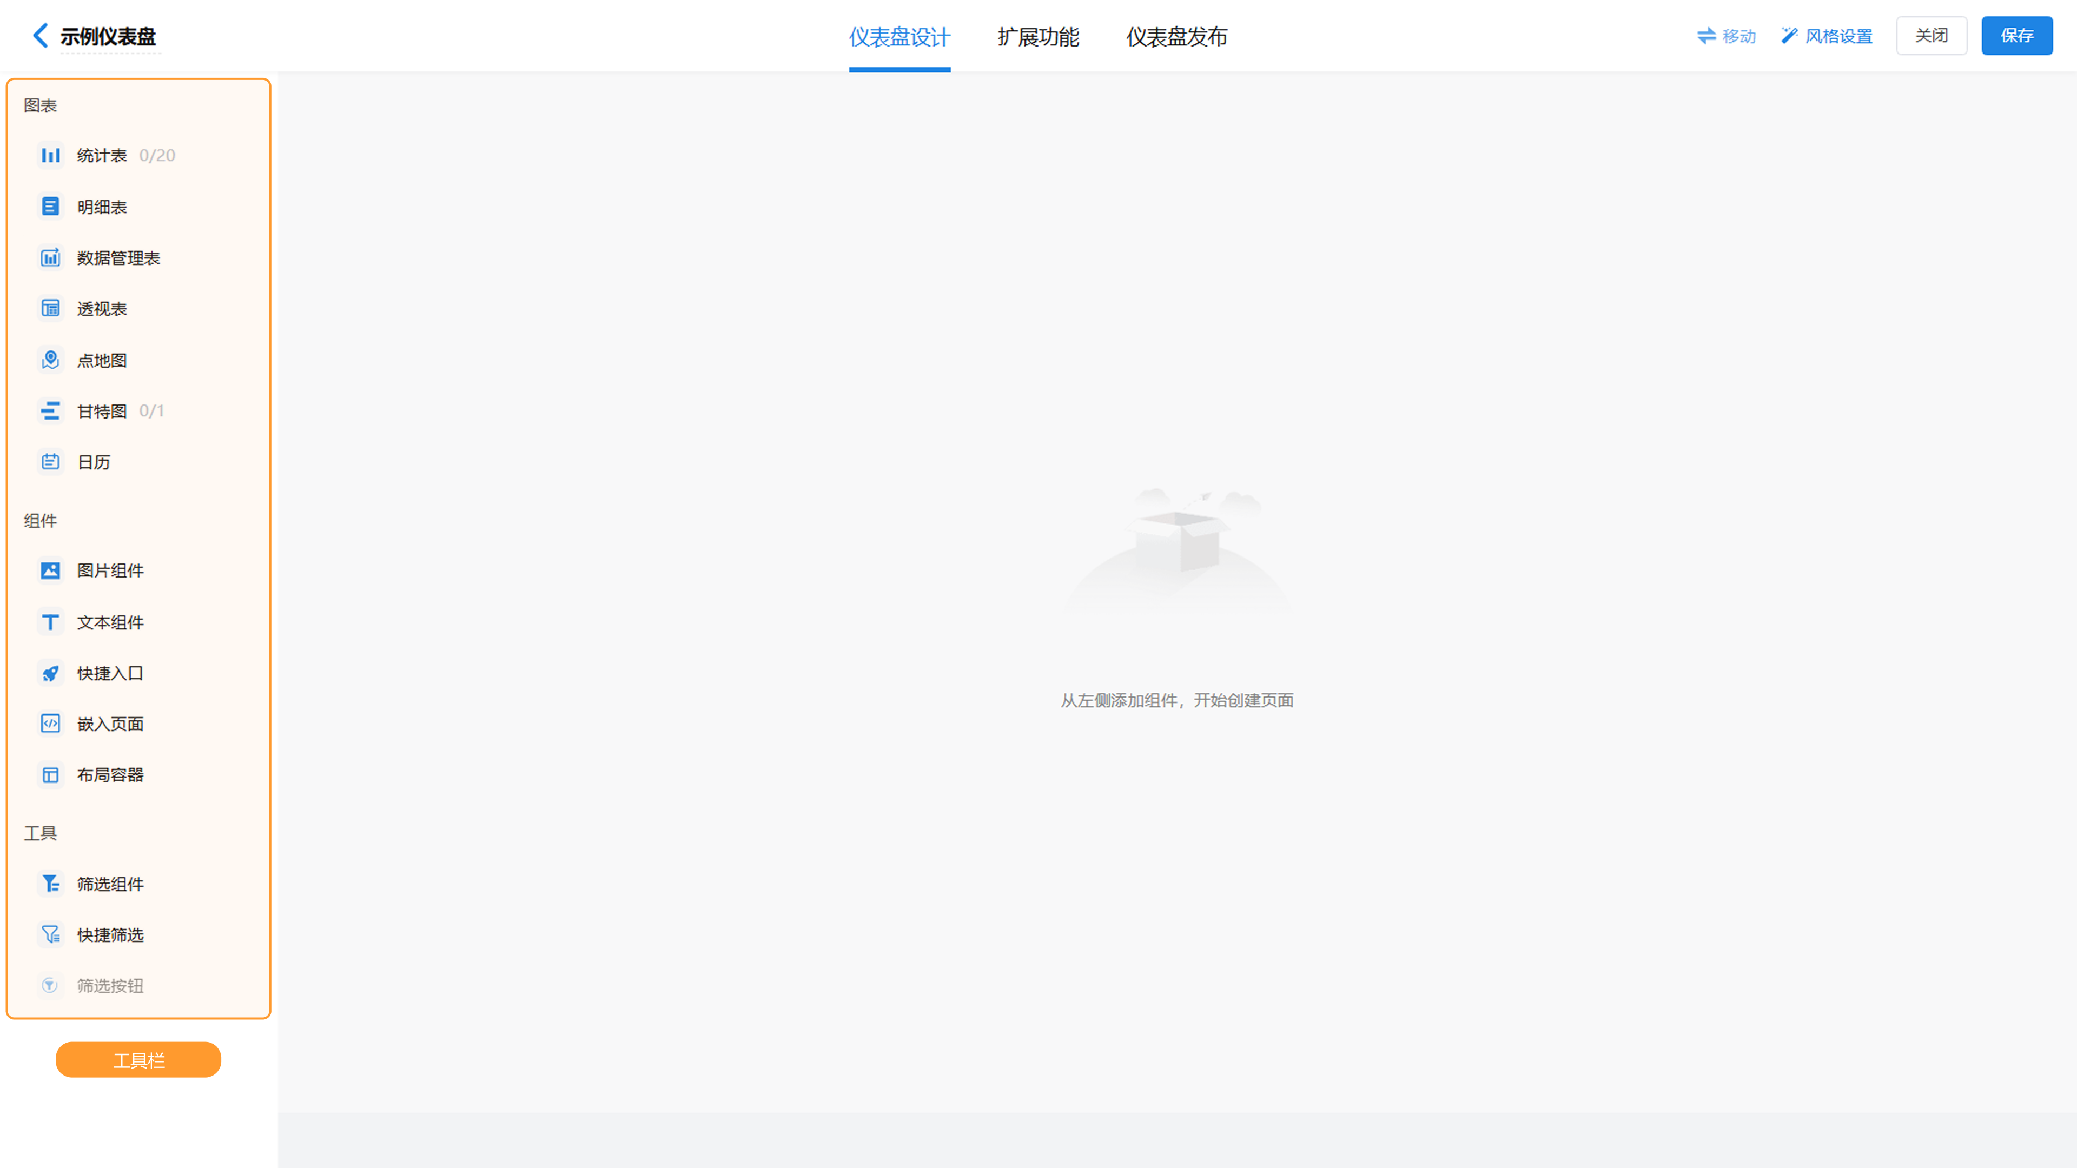Click the 筛选按钮 round icon
The image size is (2077, 1168).
pyautogui.click(x=50, y=985)
